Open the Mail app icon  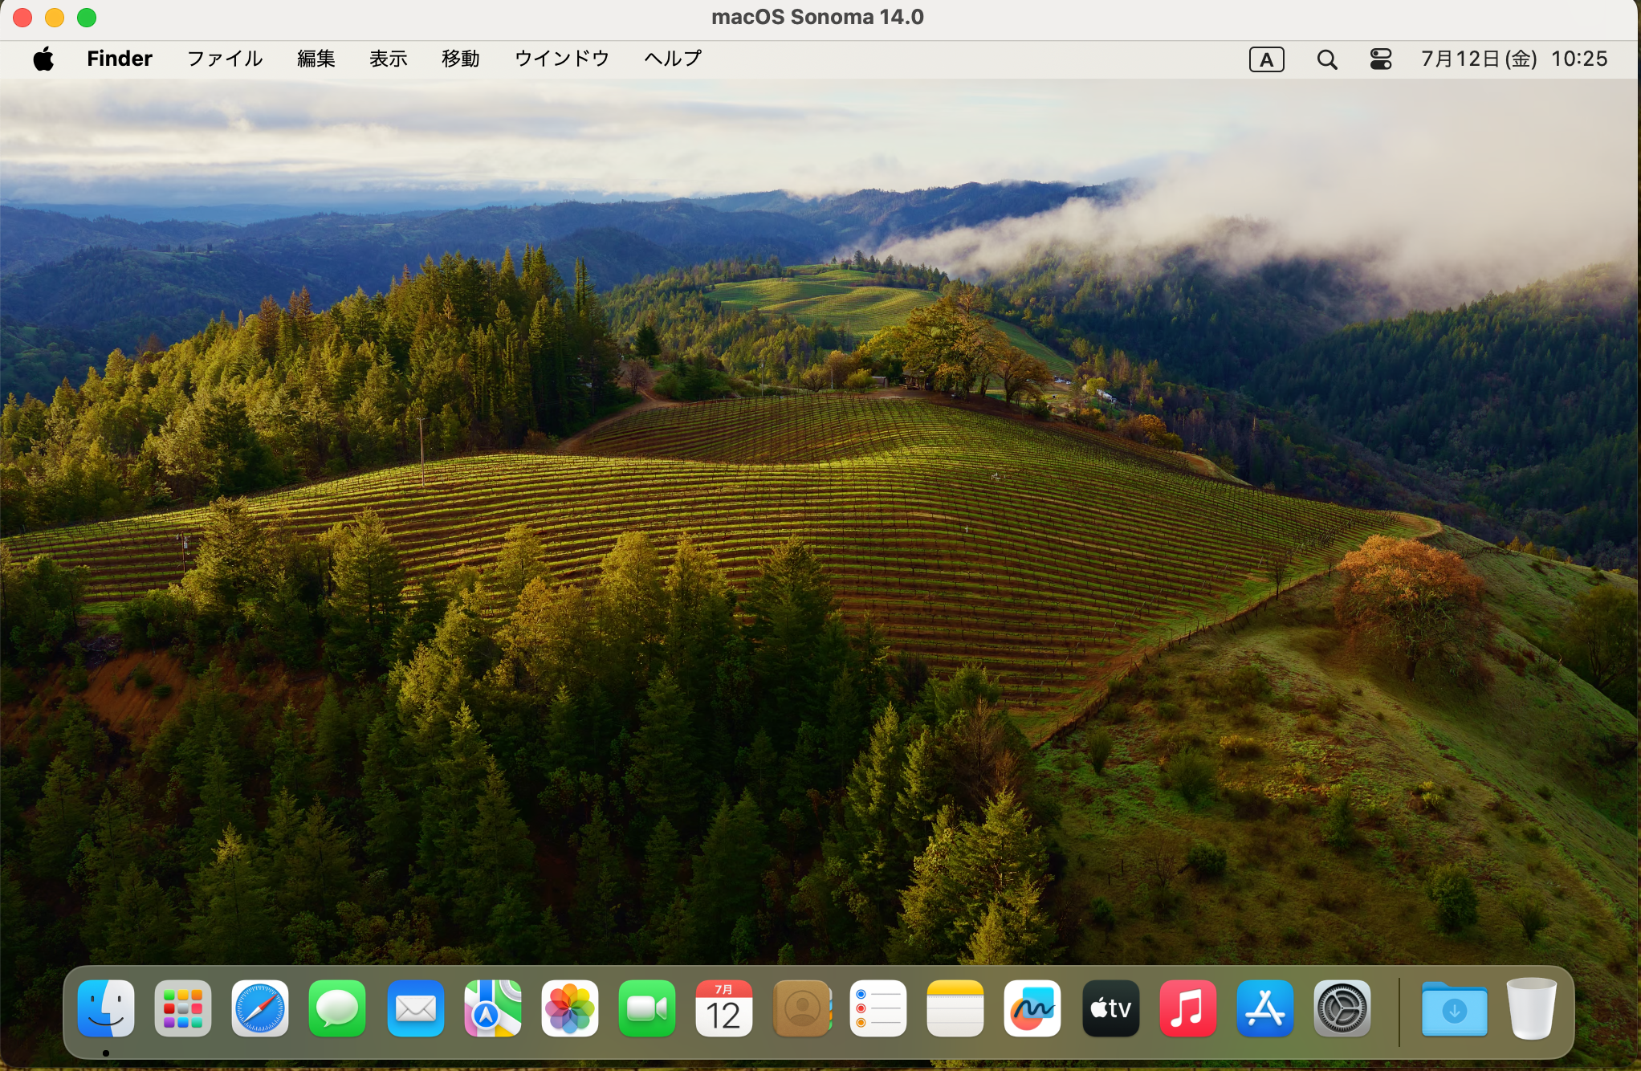(415, 1008)
